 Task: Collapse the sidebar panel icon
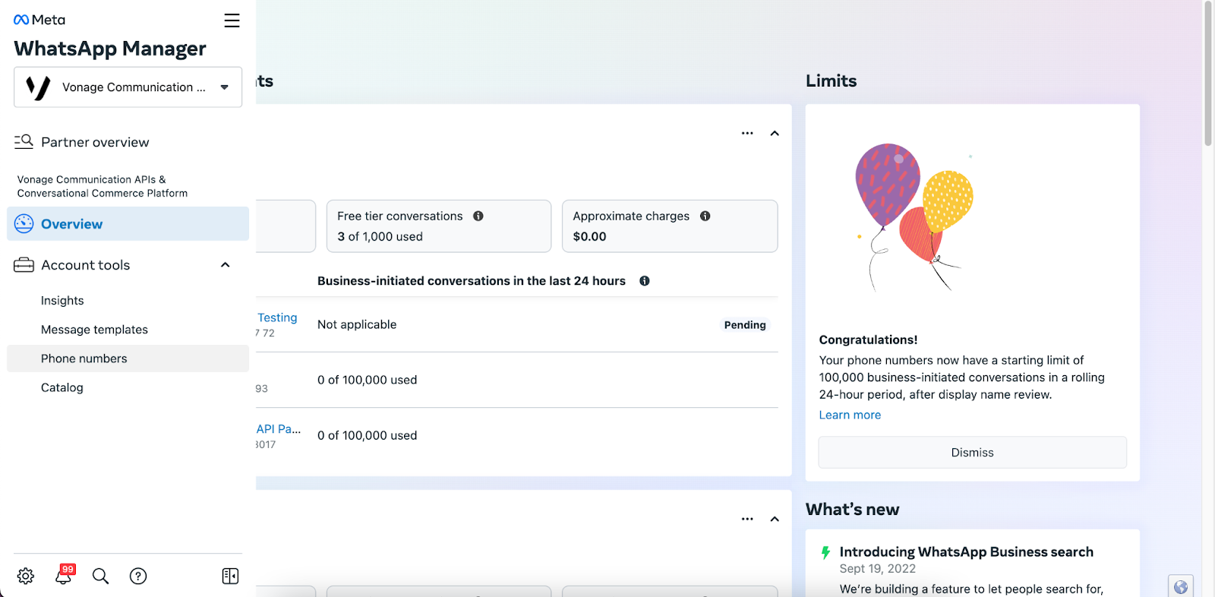230,576
